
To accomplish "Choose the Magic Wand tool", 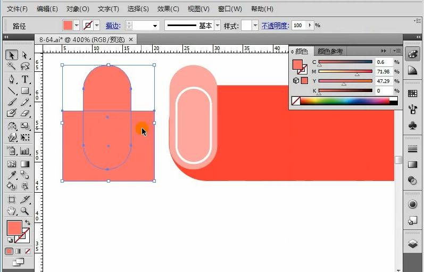I will (x=11, y=67).
